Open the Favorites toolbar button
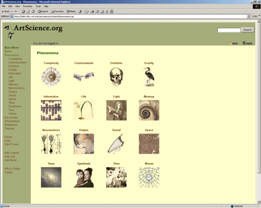Screen dimensions: 261x208 57,11
